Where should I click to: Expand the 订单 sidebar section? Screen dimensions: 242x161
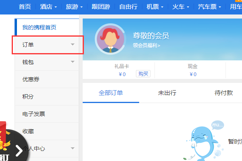point(47,45)
